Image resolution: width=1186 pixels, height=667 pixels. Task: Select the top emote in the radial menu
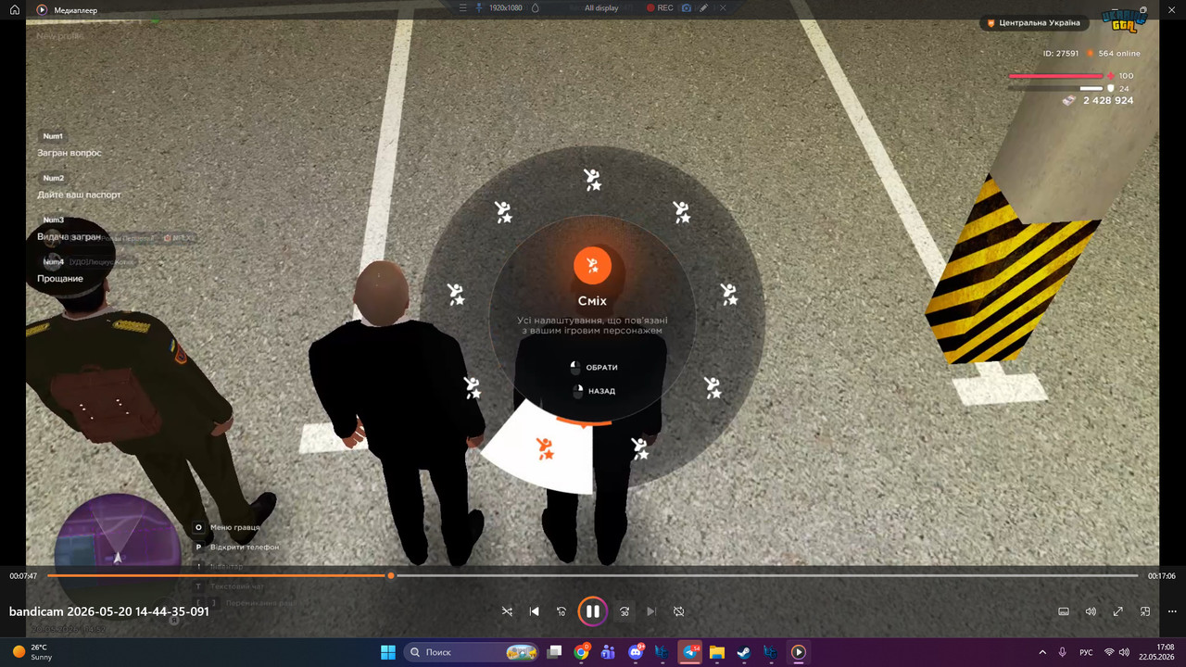(592, 180)
